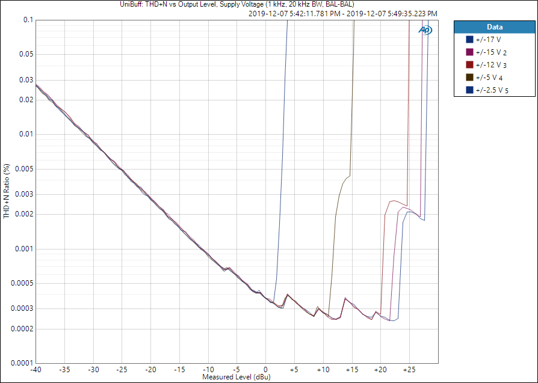Select the +/-5 V legend label
The image size is (538, 383).
pos(489,78)
